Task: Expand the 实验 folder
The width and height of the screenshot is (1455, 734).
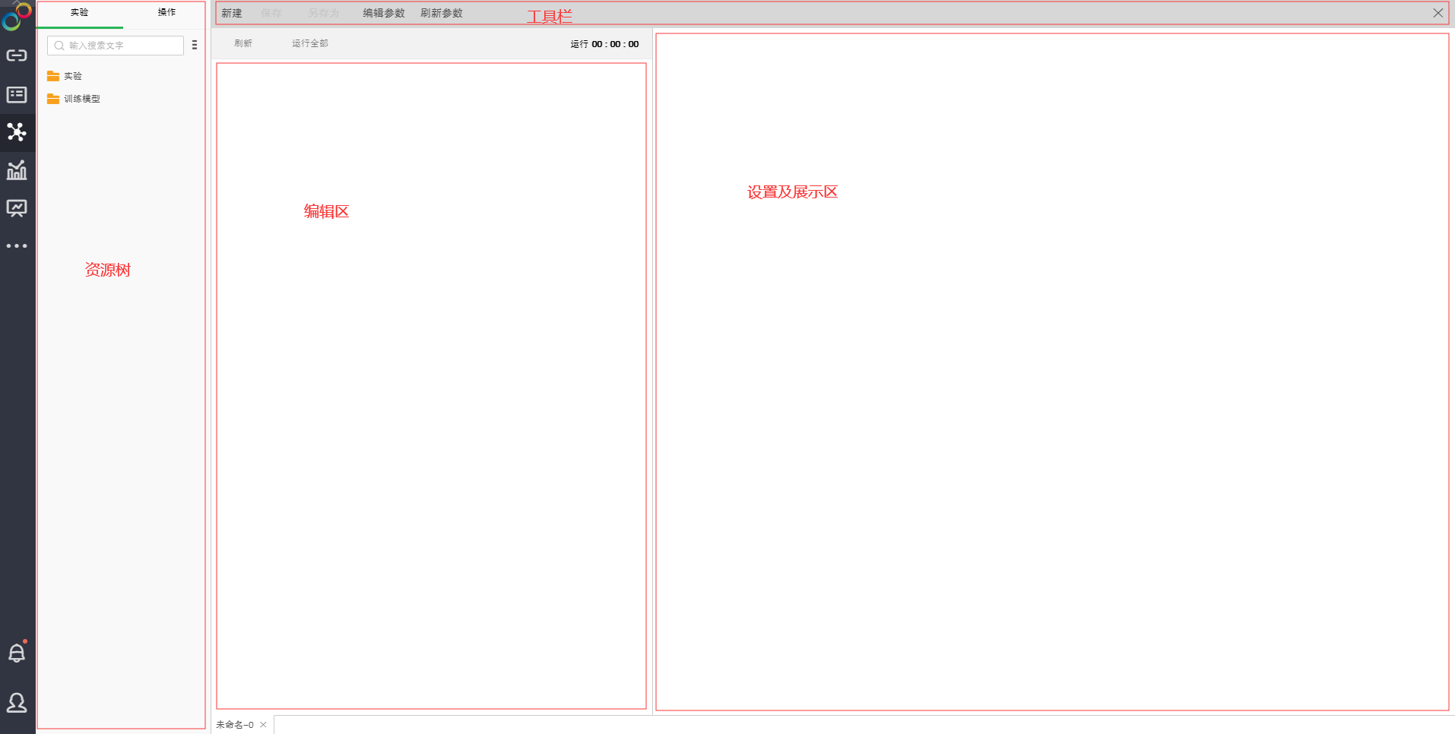Action: click(65, 76)
